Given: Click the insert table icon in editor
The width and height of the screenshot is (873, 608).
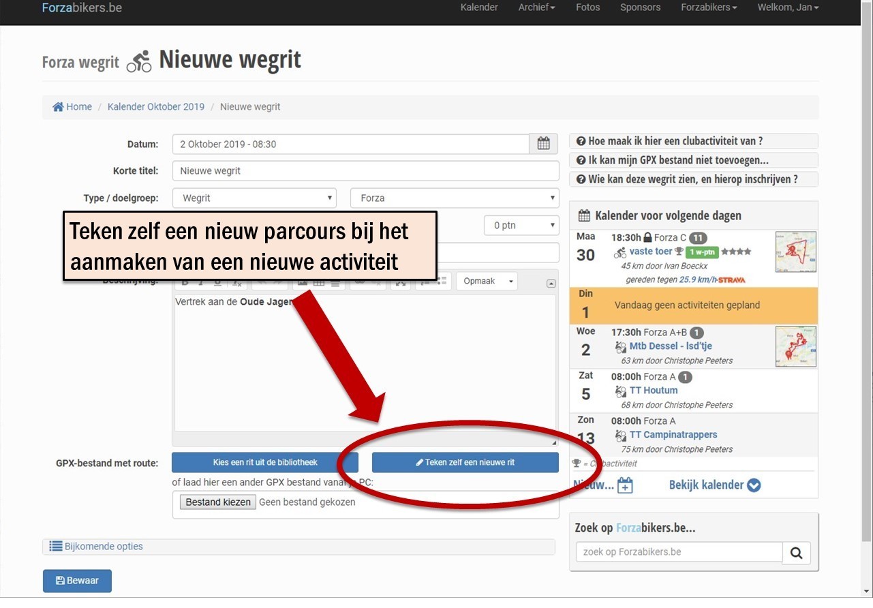Looking at the screenshot, I should (x=318, y=282).
